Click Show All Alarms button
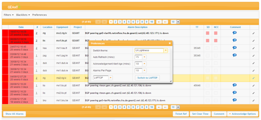 pos(14,114)
